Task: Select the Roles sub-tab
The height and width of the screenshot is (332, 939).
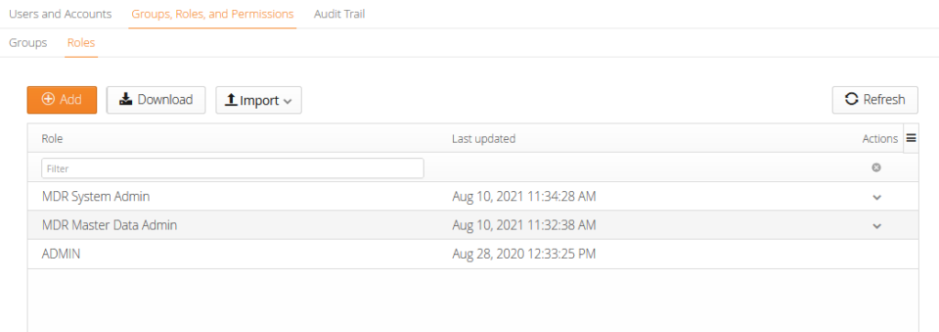Action: [x=81, y=43]
